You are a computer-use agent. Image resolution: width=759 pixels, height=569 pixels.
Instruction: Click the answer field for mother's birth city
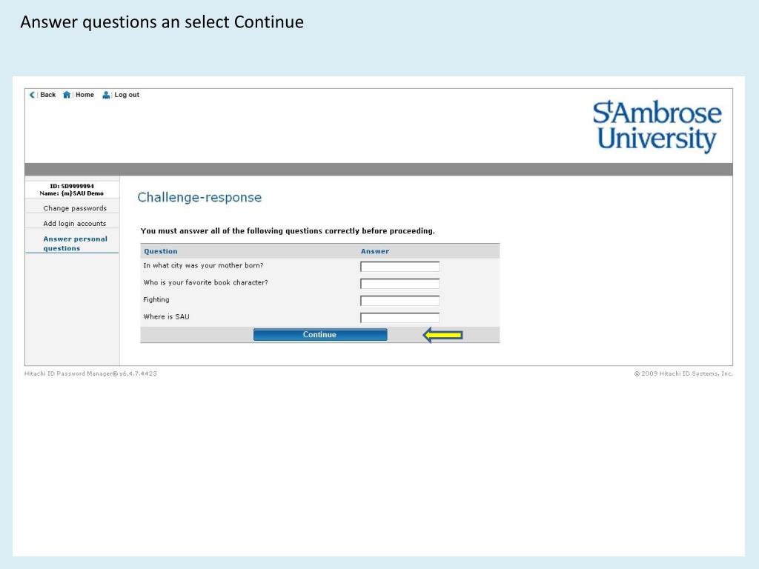tap(400, 267)
